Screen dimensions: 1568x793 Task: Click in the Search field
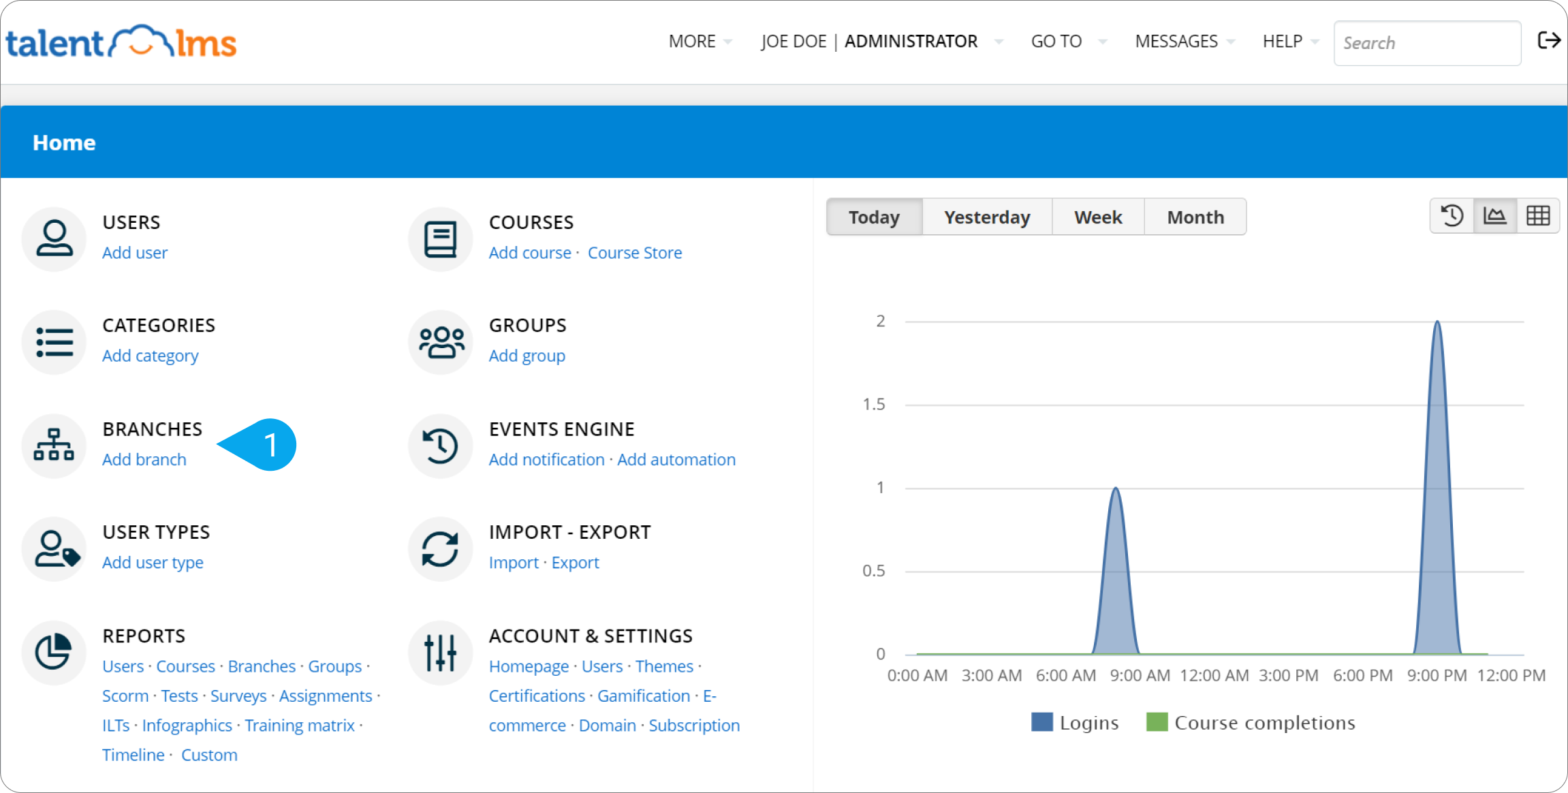[x=1427, y=43]
